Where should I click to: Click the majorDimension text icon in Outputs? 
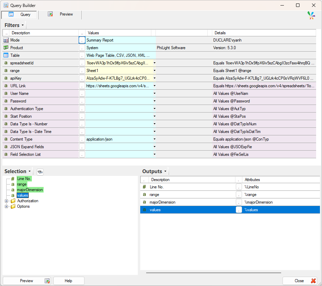pyautogui.click(x=144, y=202)
